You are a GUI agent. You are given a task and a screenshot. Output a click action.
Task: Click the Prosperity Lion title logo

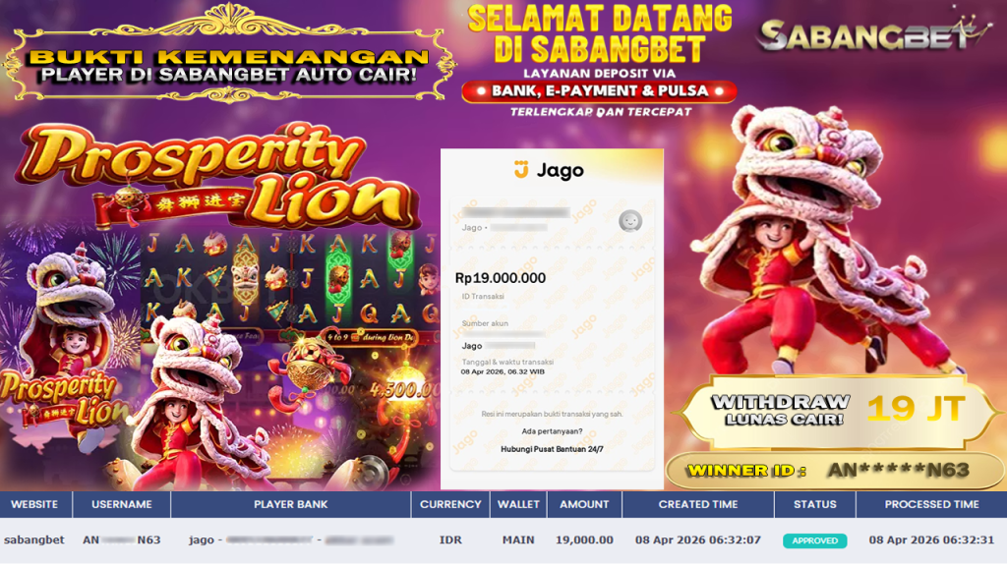(215, 175)
